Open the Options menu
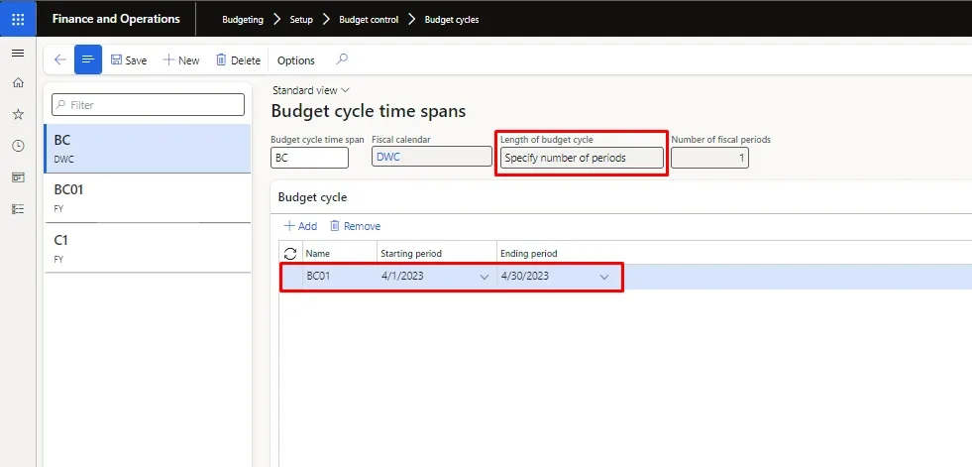The height and width of the screenshot is (467, 972). pyautogui.click(x=295, y=60)
